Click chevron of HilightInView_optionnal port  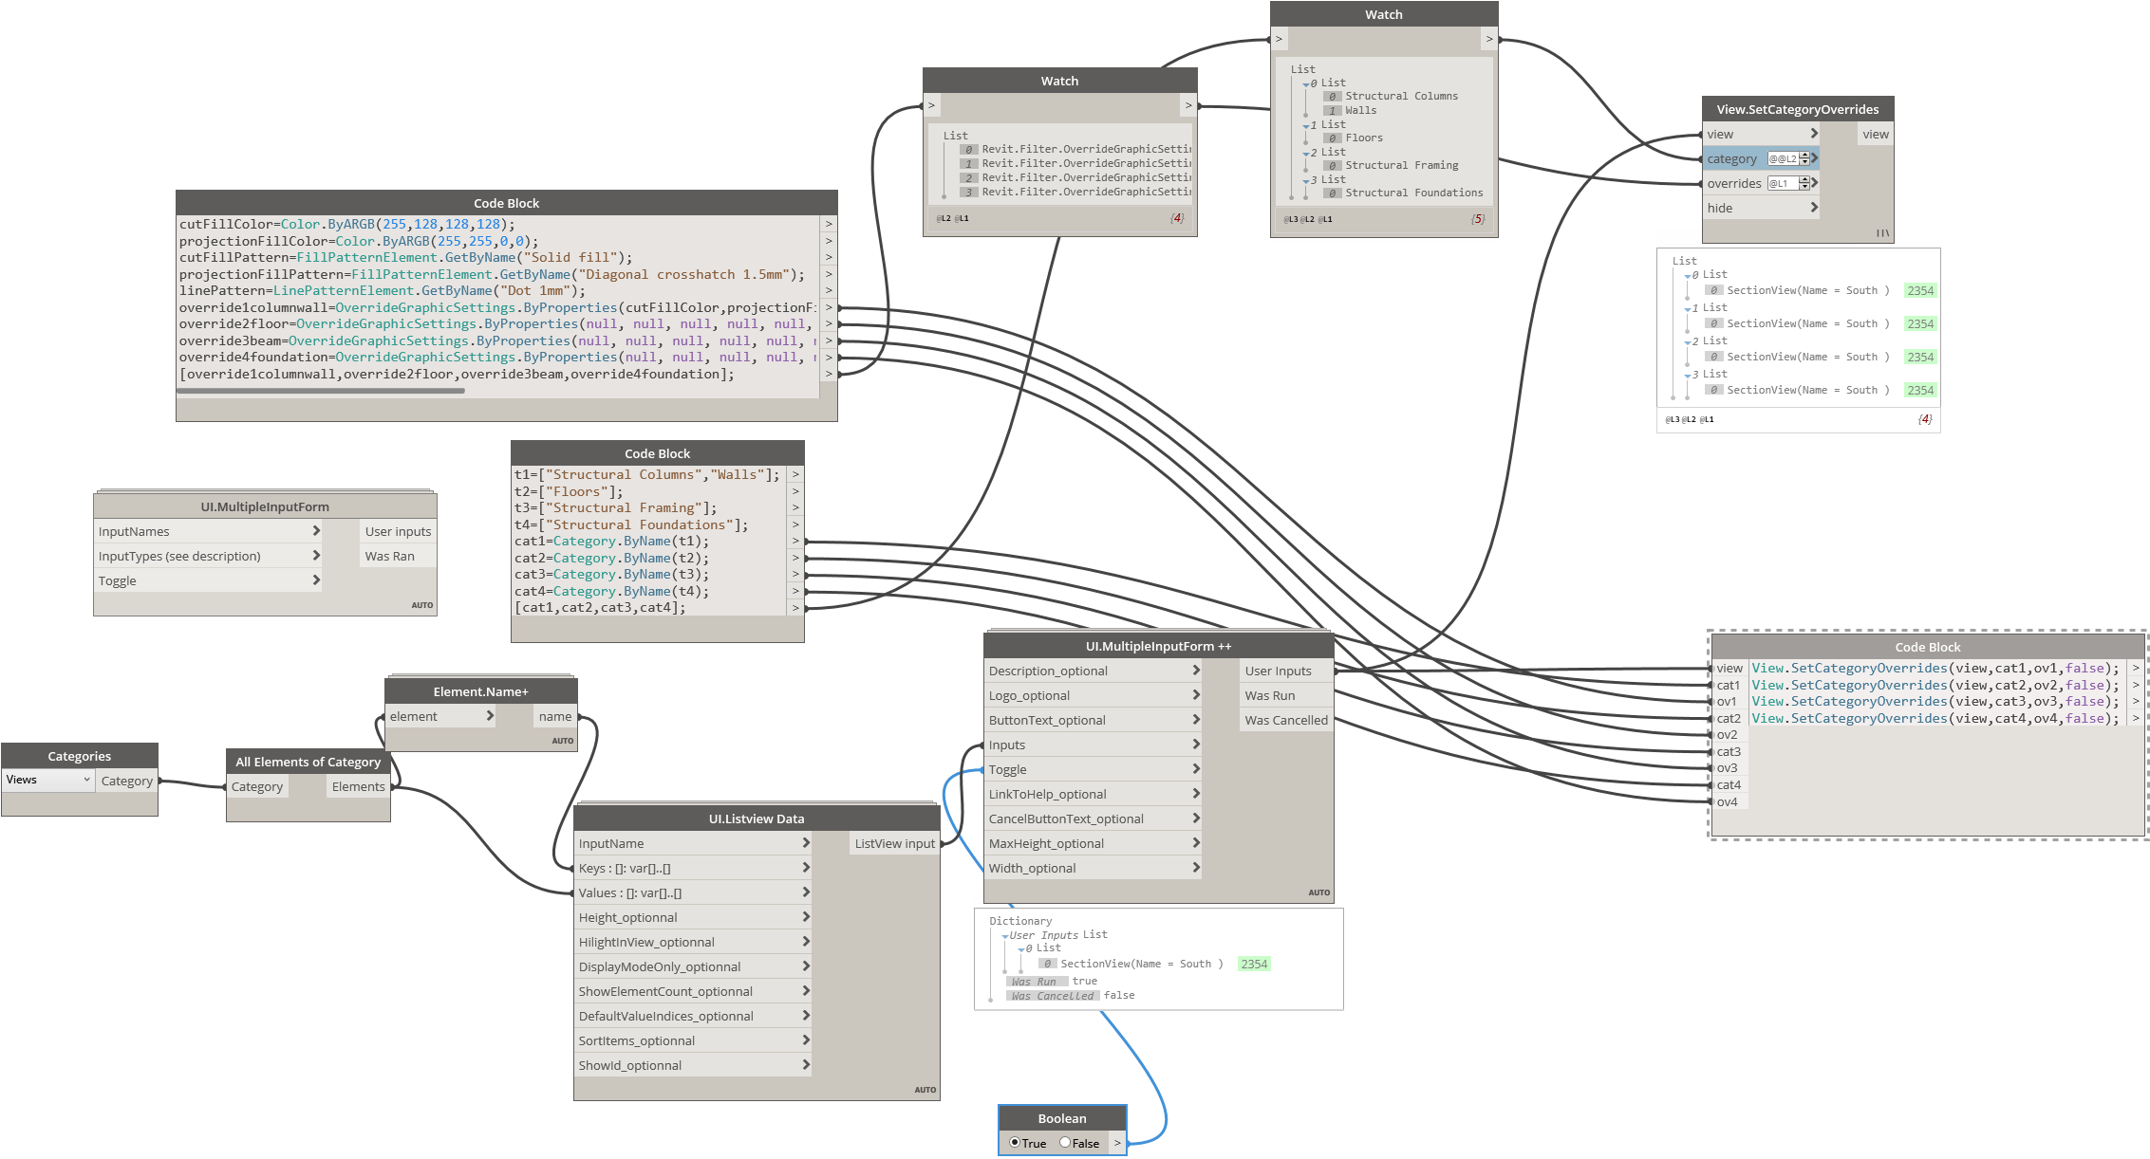(x=806, y=942)
